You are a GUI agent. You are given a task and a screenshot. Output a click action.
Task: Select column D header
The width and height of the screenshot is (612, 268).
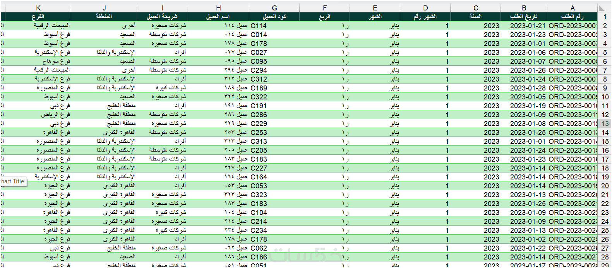point(425,8)
